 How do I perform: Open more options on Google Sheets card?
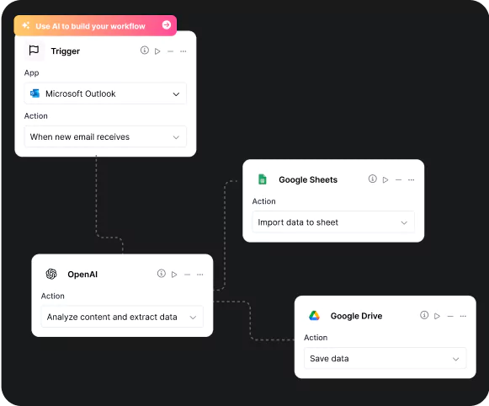click(412, 179)
